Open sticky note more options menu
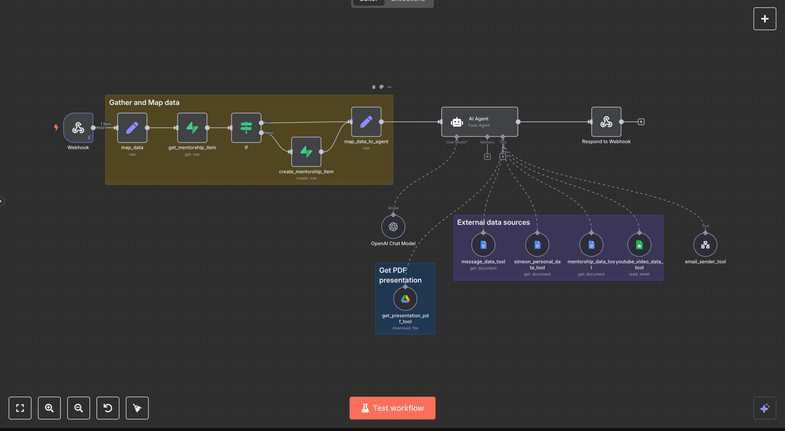This screenshot has height=431, width=785. (389, 87)
